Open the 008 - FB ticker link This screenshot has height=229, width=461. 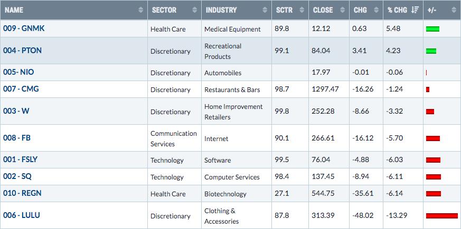click(x=17, y=138)
